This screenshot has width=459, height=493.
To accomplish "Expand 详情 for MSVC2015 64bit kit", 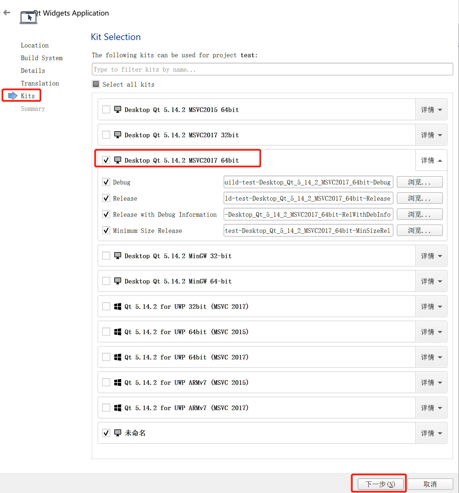I will (x=431, y=109).
